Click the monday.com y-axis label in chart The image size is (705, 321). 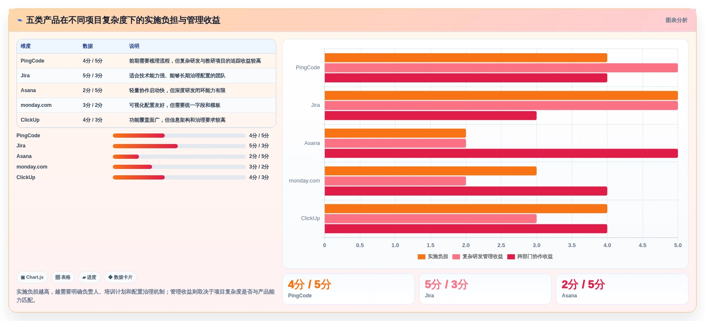tap(304, 181)
